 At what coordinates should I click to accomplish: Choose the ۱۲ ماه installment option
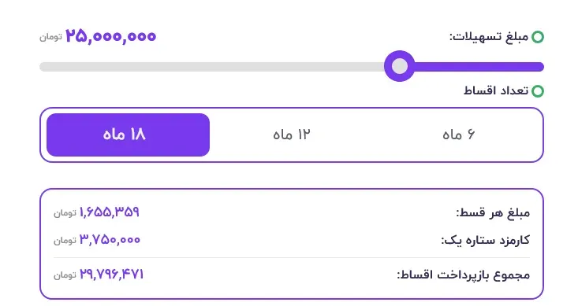tap(292, 135)
